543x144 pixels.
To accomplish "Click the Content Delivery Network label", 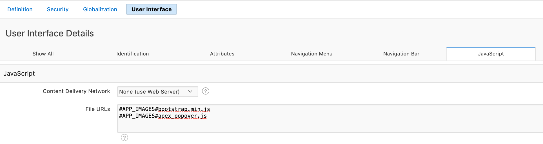I will [x=76, y=91].
